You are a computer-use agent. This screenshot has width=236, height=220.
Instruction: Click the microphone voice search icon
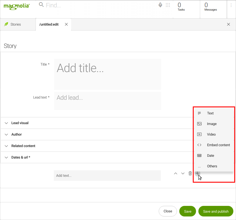tap(160, 5)
